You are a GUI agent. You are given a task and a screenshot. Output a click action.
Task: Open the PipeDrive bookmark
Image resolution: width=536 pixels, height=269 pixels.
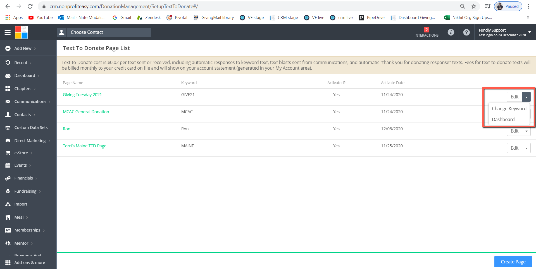coord(371,18)
